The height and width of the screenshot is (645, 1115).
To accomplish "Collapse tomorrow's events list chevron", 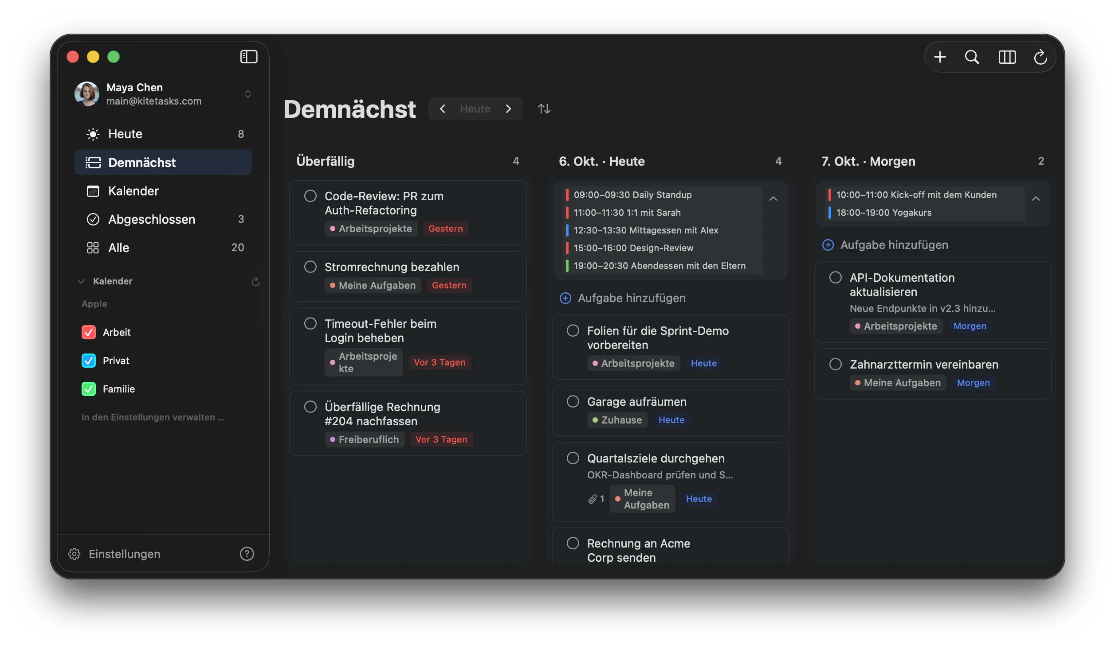I will pyautogui.click(x=1036, y=198).
